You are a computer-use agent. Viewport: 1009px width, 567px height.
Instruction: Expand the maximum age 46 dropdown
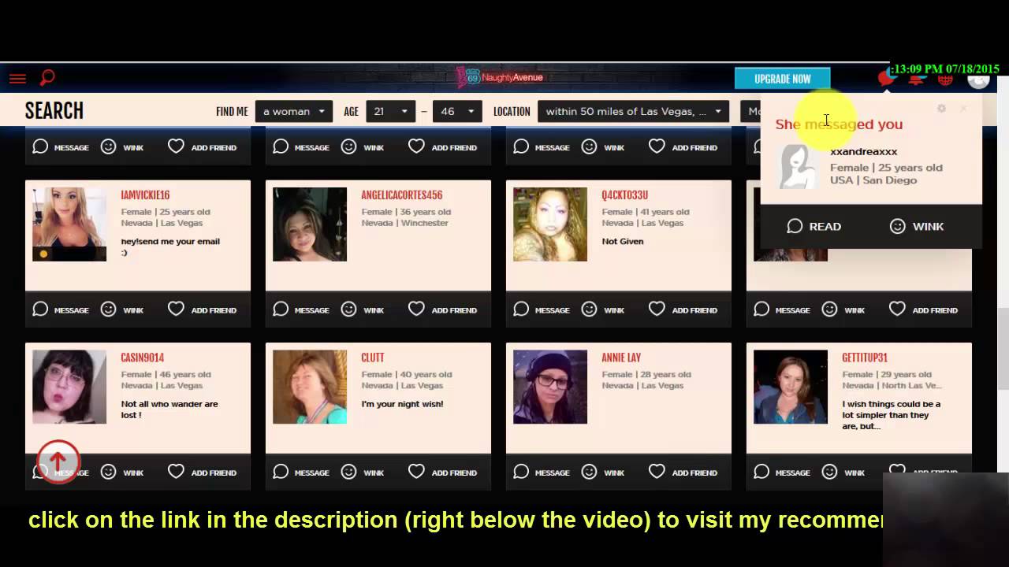457,111
